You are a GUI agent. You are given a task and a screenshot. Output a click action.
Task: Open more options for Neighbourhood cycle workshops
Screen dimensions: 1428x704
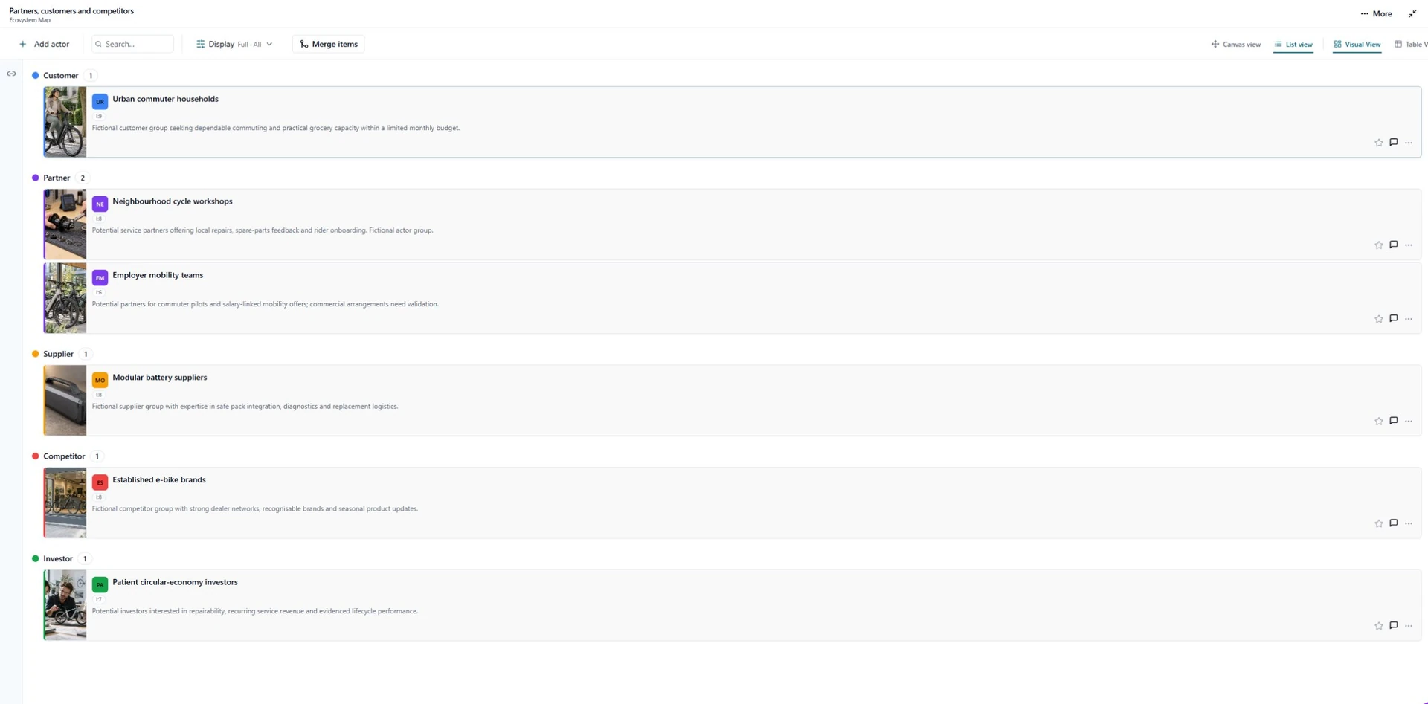(1409, 245)
